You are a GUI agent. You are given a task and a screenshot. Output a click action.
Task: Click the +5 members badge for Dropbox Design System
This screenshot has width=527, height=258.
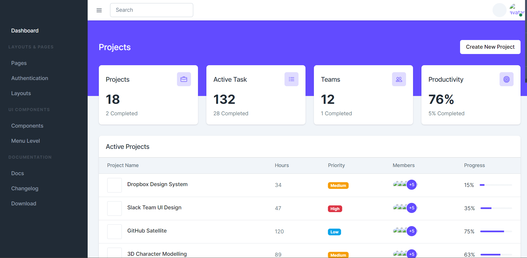(x=412, y=185)
